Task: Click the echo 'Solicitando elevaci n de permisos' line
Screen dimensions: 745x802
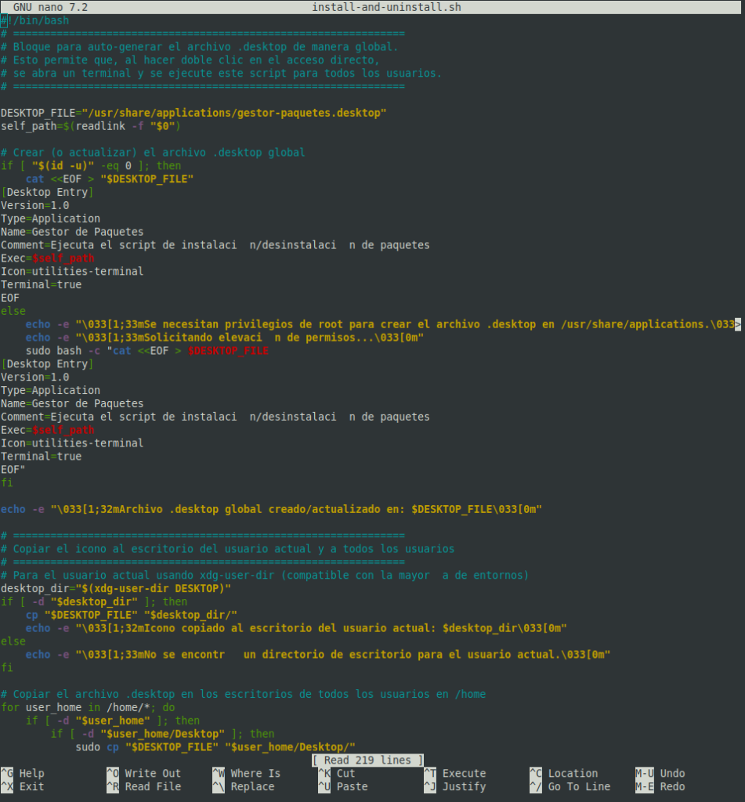Action: coord(225,338)
